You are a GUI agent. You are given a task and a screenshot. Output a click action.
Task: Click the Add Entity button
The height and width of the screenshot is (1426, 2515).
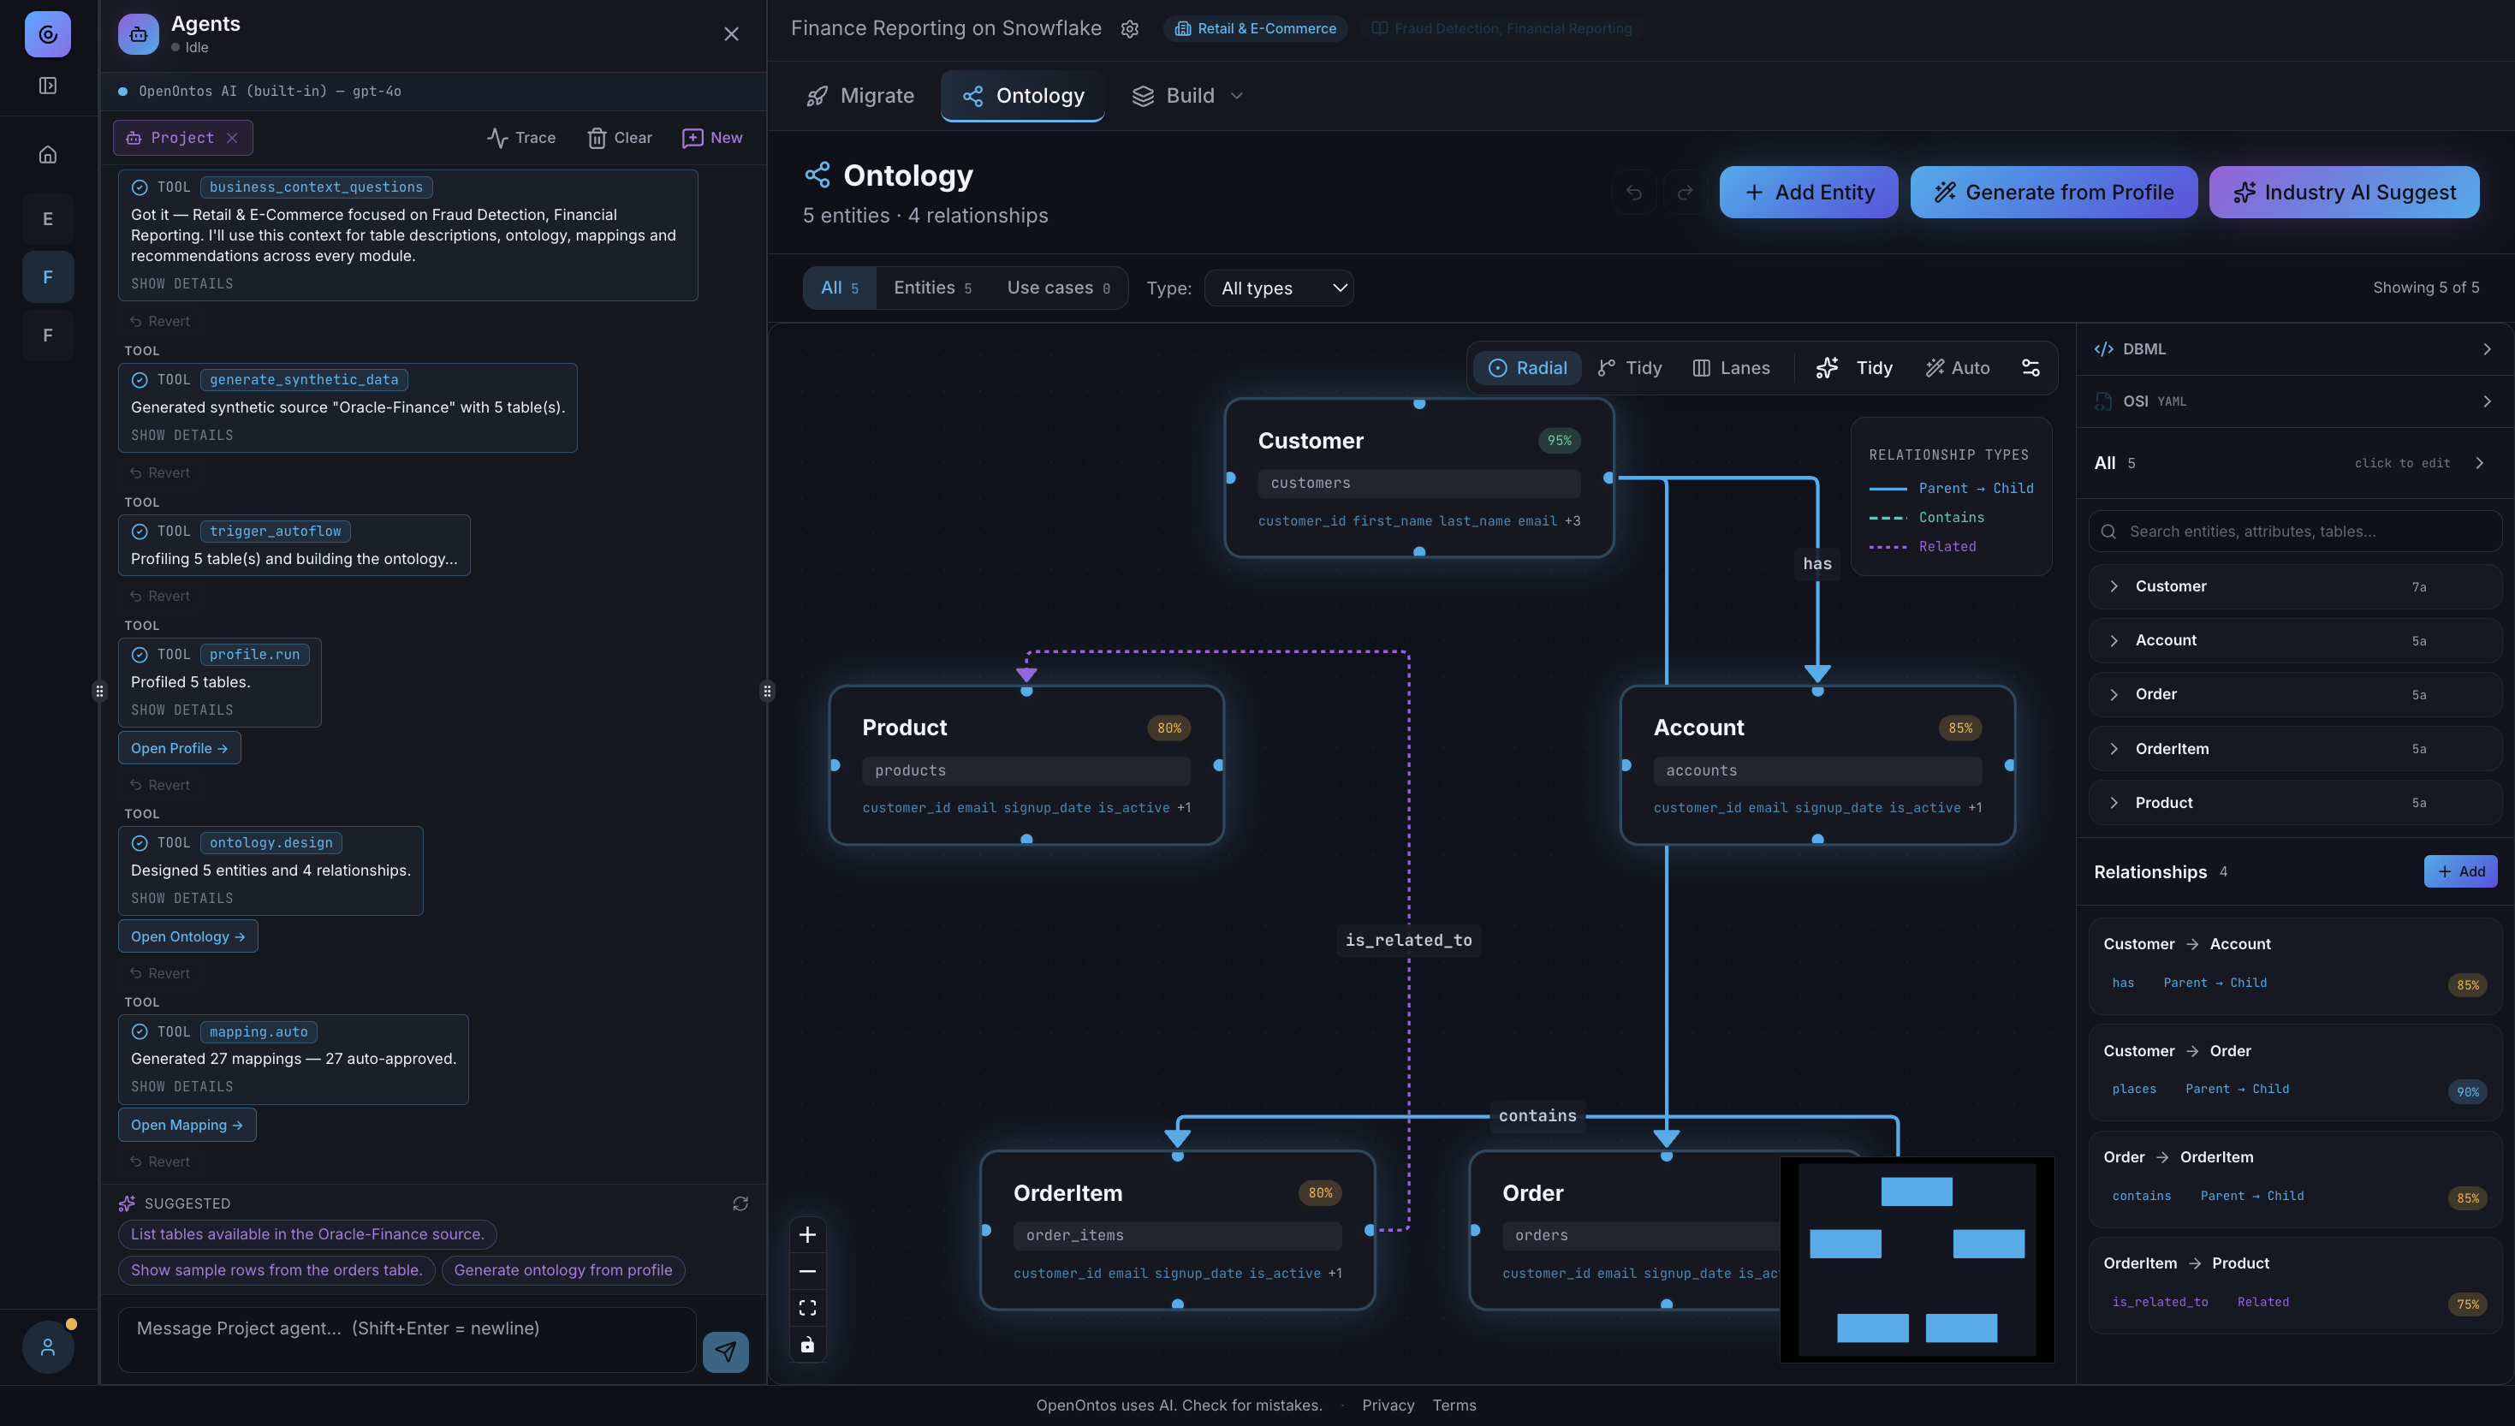(1808, 193)
